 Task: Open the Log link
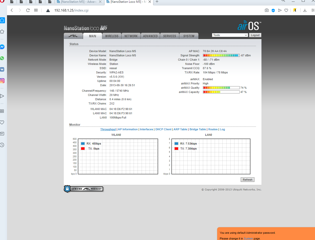click(x=222, y=129)
